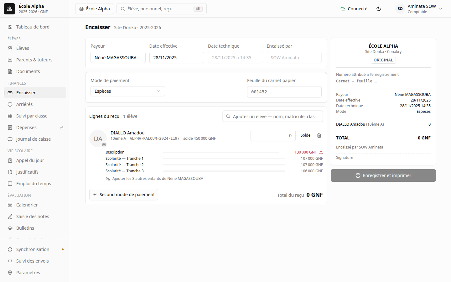The height and width of the screenshot is (282, 451).
Task: Click the warning triangle next to Inscription amount
Action: [x=321, y=152]
